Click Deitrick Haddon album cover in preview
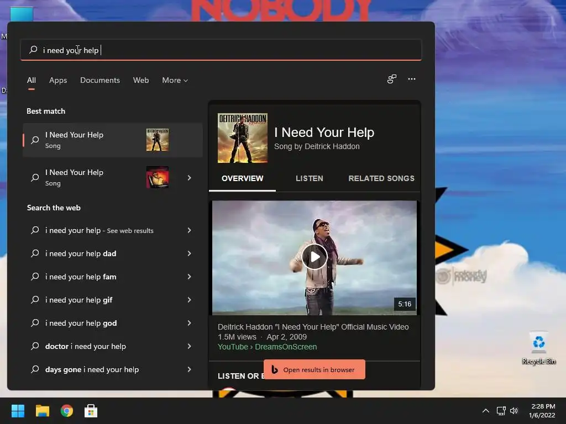The height and width of the screenshot is (424, 566). pyautogui.click(x=243, y=138)
